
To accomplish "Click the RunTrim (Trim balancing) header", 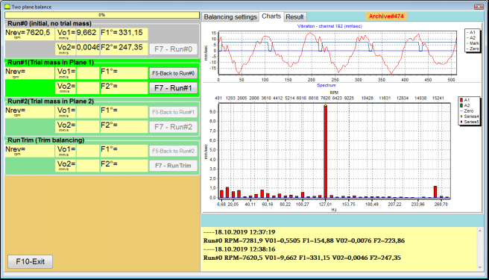I will click(46, 140).
